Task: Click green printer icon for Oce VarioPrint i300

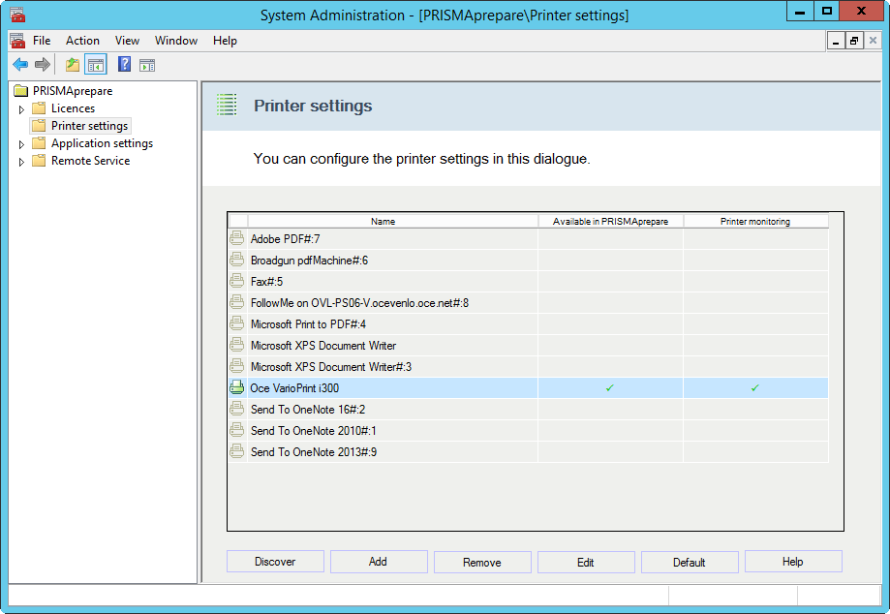Action: click(x=236, y=387)
